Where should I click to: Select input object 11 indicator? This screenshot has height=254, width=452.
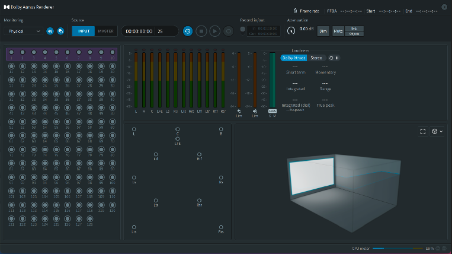point(11,66)
